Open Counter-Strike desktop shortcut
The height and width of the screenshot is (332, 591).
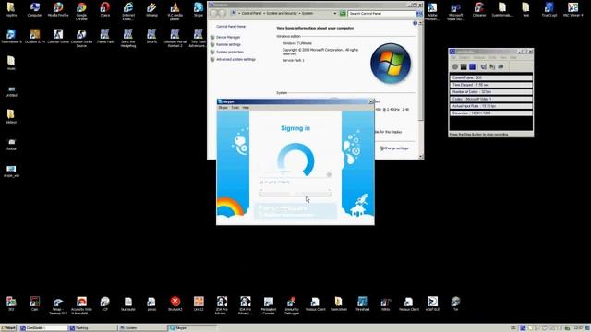tap(58, 36)
